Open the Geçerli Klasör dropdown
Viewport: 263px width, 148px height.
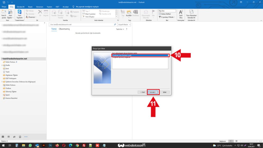124,24
